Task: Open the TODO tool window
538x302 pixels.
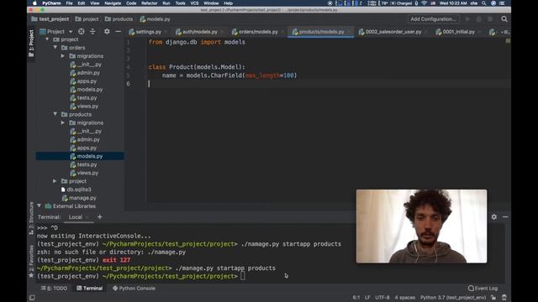Action: [x=55, y=289]
